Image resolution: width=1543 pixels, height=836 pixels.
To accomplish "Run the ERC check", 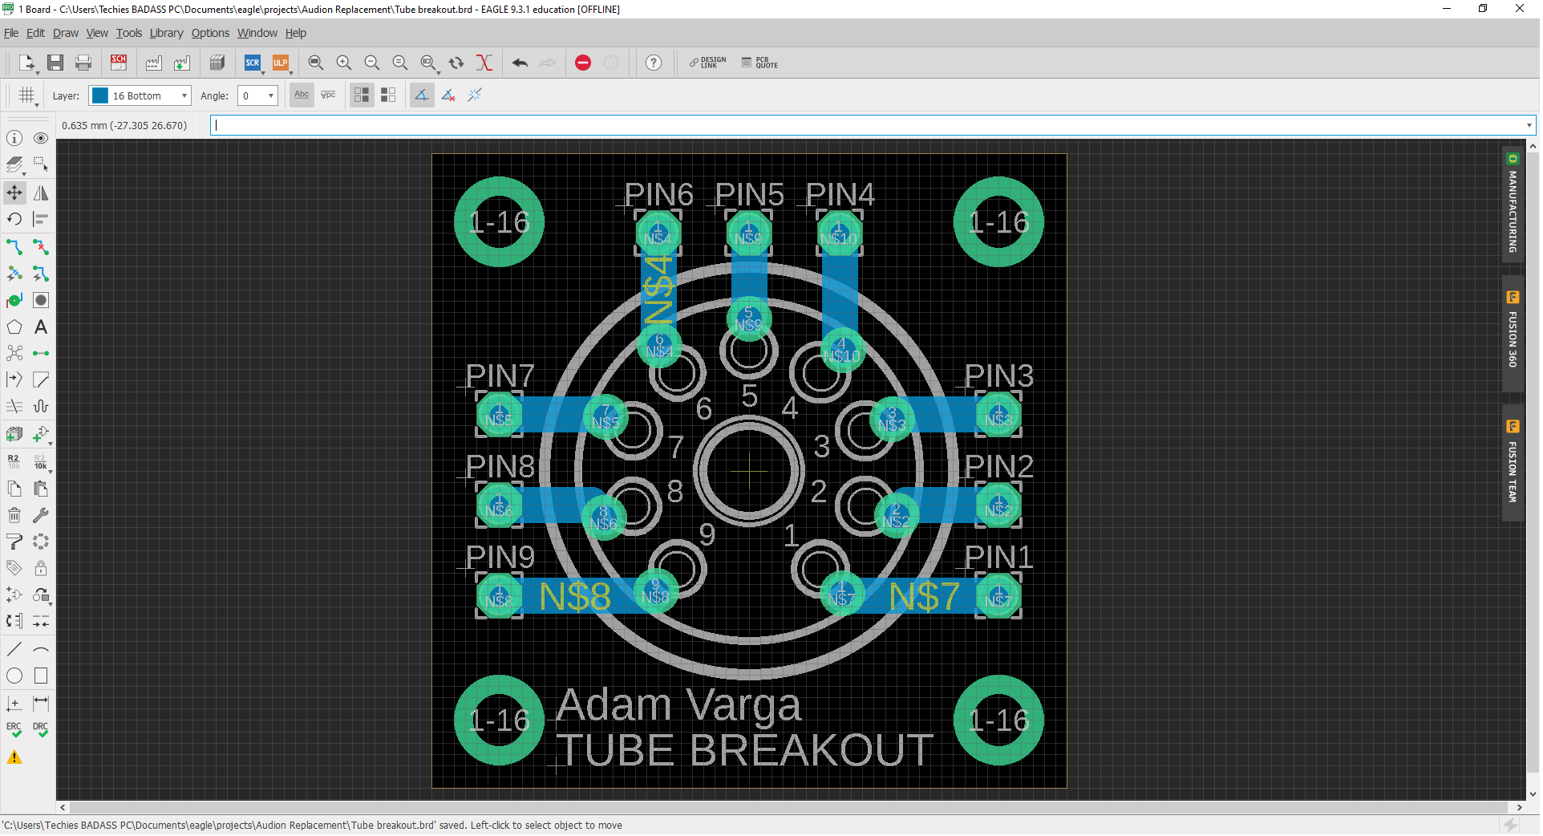I will (x=14, y=729).
